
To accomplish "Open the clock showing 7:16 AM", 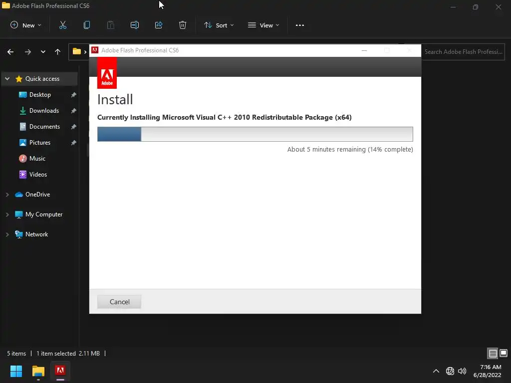I will coord(488,371).
